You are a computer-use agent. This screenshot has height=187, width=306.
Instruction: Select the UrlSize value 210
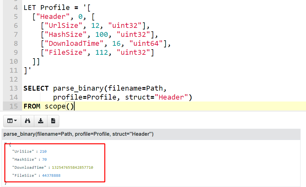tap(43, 151)
